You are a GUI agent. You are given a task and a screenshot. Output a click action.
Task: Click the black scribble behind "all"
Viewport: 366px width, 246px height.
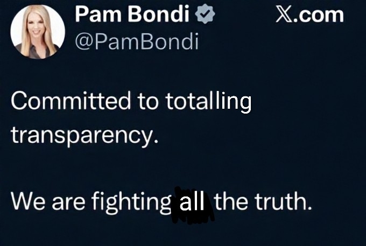(211, 213)
